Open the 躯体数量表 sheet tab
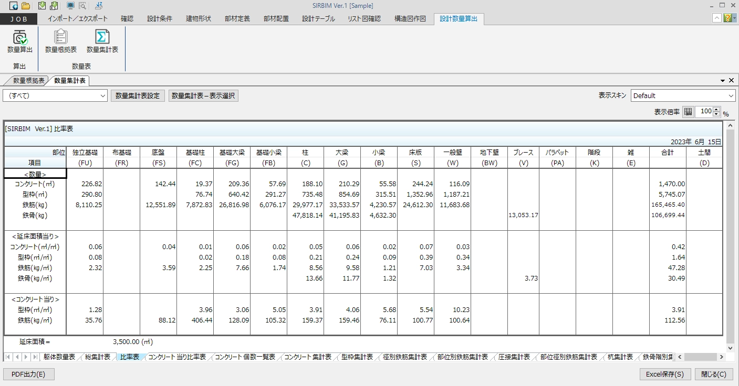The height and width of the screenshot is (386, 739). pyautogui.click(x=60, y=357)
